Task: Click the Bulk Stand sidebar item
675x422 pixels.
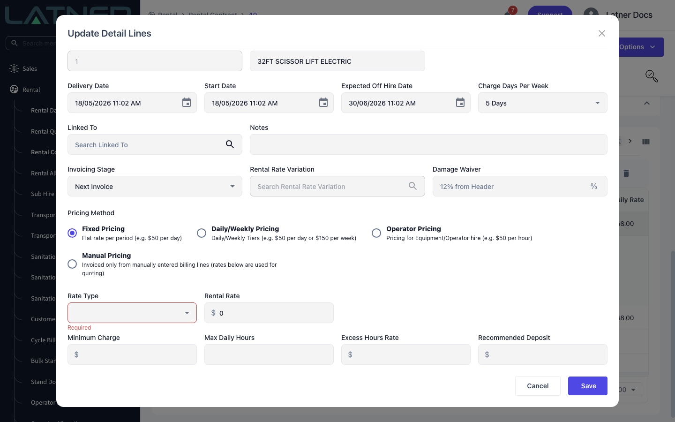Action: [x=43, y=361]
